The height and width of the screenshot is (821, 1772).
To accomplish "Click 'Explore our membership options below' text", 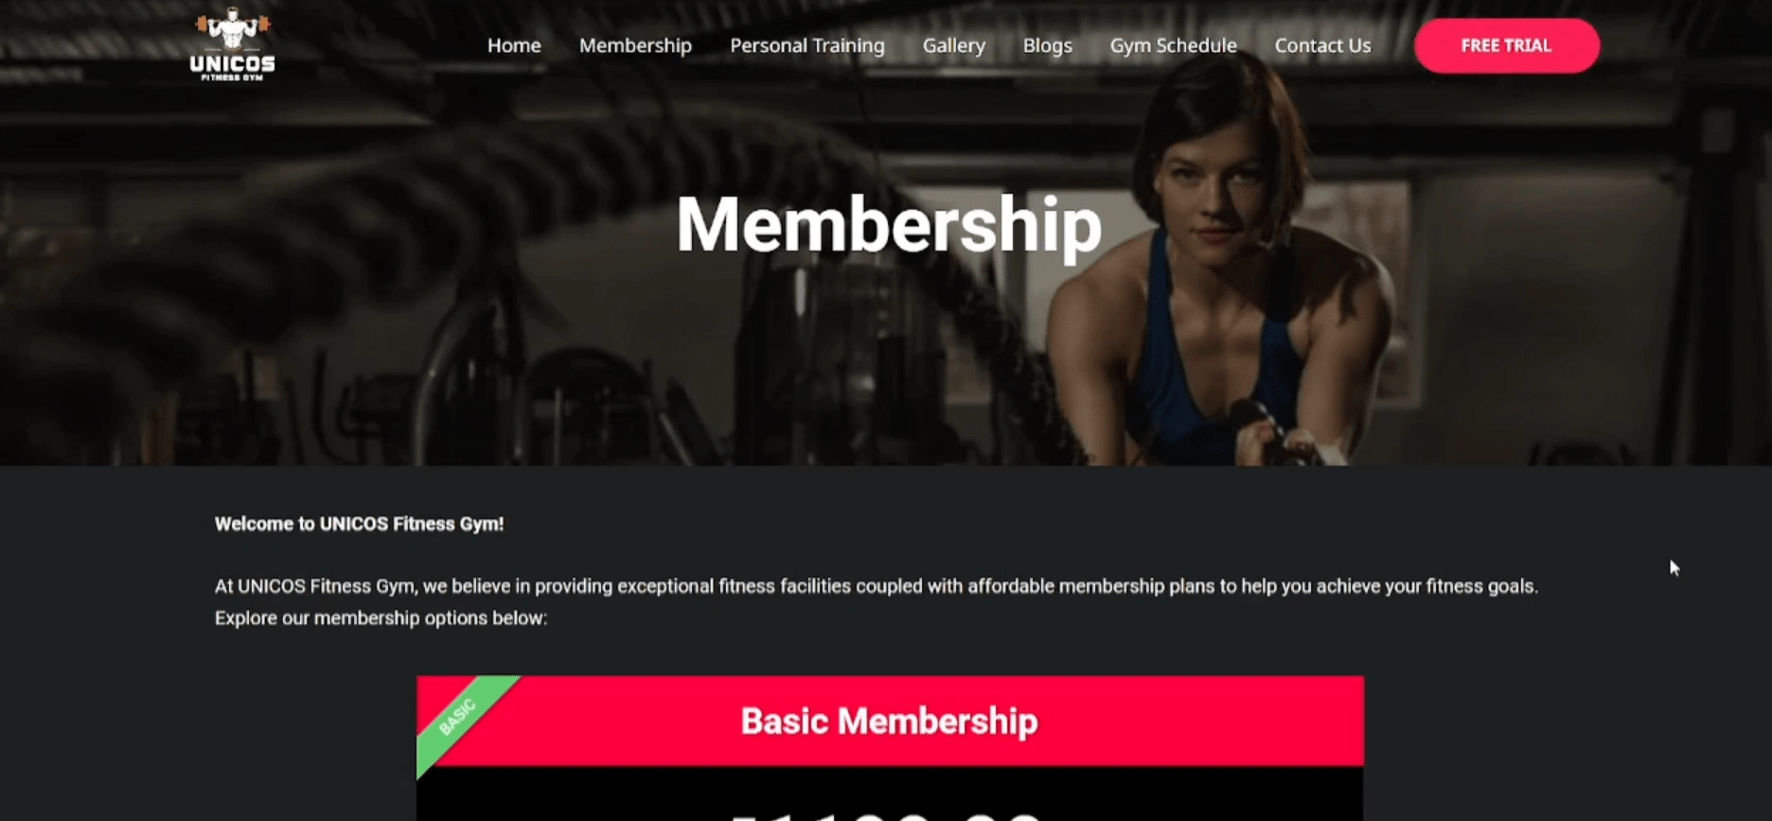I will (381, 619).
